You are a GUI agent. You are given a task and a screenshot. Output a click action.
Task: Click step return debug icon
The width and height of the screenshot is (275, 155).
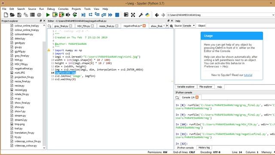click(x=104, y=15)
